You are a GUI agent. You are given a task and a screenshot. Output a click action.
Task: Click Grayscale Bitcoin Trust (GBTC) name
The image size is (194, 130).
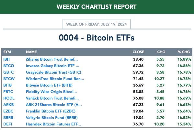click(53, 72)
